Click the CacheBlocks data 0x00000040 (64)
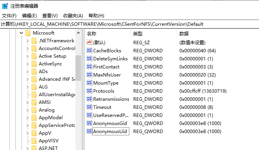 point(197,50)
